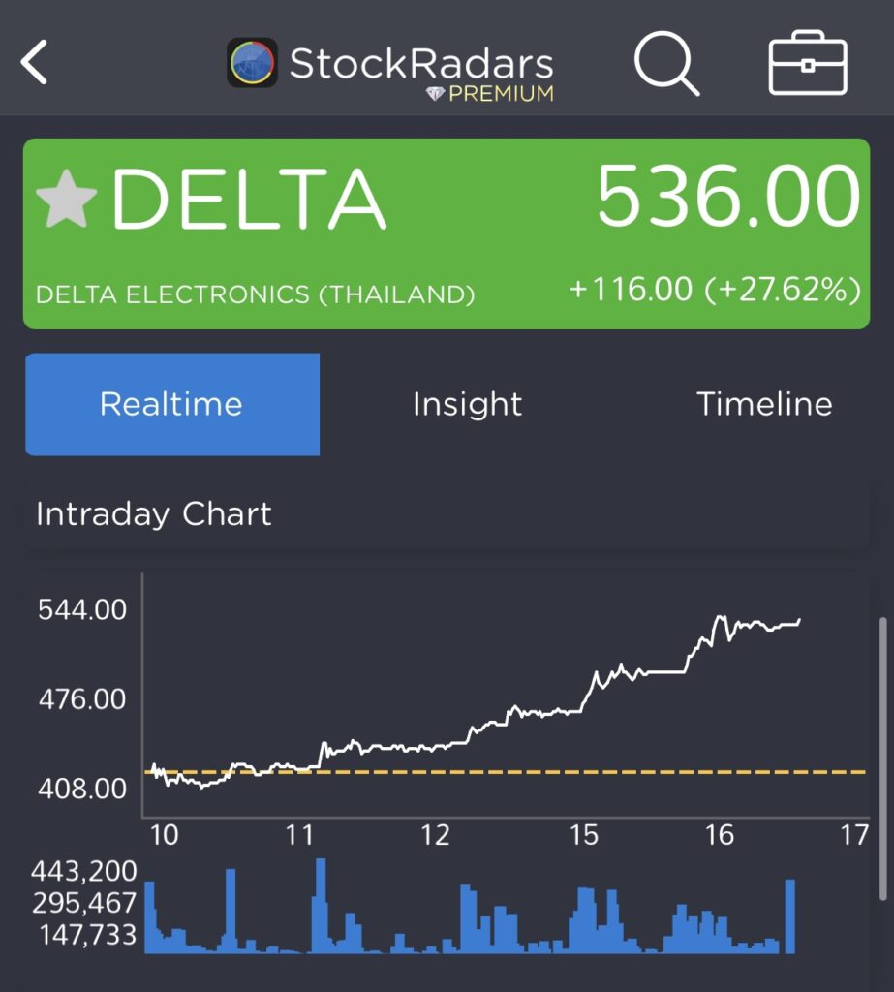
Task: Tap the +116.00 (+27.62%) change text
Action: pyautogui.click(x=714, y=289)
